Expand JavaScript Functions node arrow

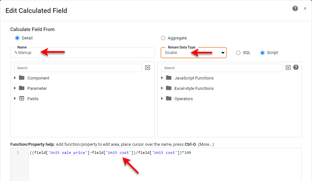(x=162, y=78)
